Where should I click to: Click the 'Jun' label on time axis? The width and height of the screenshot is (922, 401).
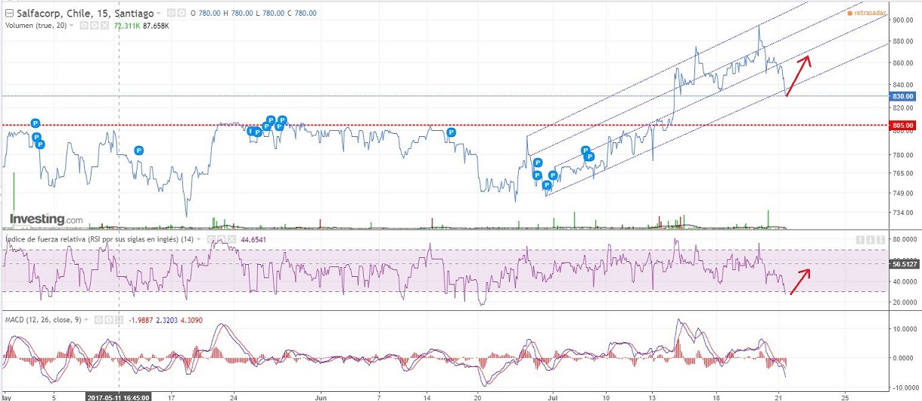(321, 396)
